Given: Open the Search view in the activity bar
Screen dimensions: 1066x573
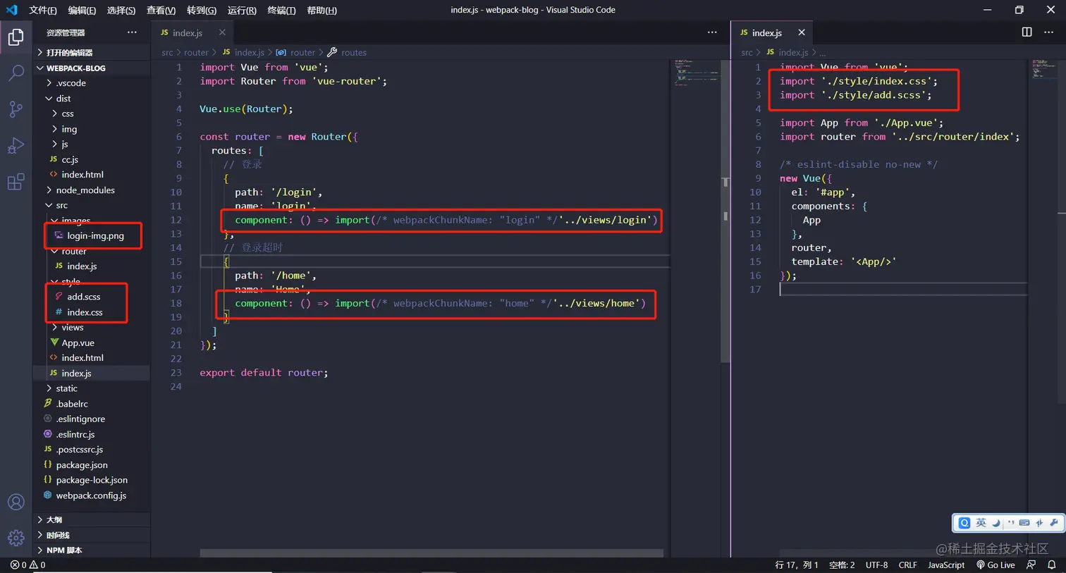Looking at the screenshot, I should [x=16, y=73].
